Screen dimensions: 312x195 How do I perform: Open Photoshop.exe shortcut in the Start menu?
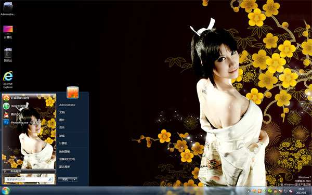coord(29,122)
